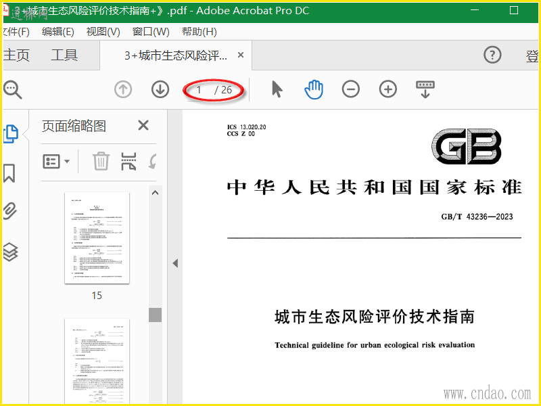Enable scrolling page display mode icon
This screenshot has height=406, width=541.
click(x=425, y=90)
